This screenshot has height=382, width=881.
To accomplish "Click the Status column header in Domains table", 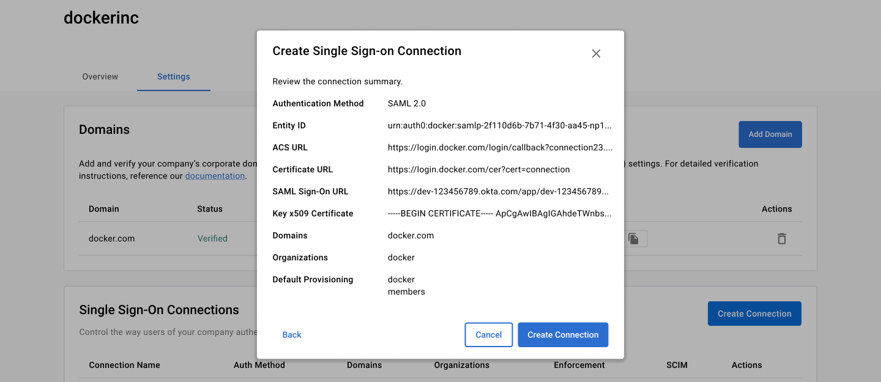I will 210,209.
